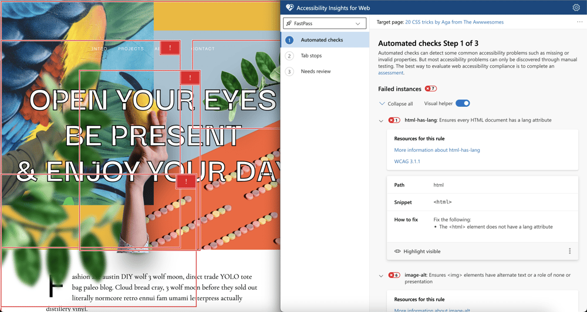This screenshot has height=312, width=587.
Task: Click the Highlight visible label
Action: click(422, 252)
